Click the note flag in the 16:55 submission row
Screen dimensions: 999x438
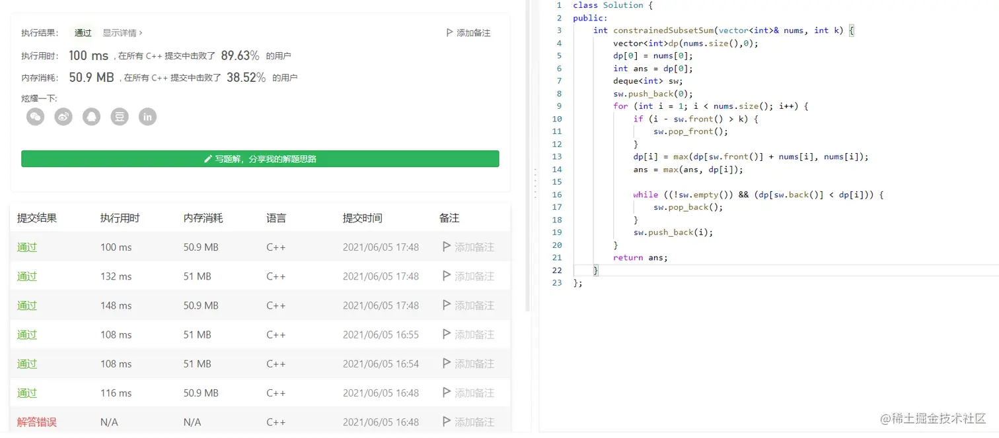(x=447, y=334)
